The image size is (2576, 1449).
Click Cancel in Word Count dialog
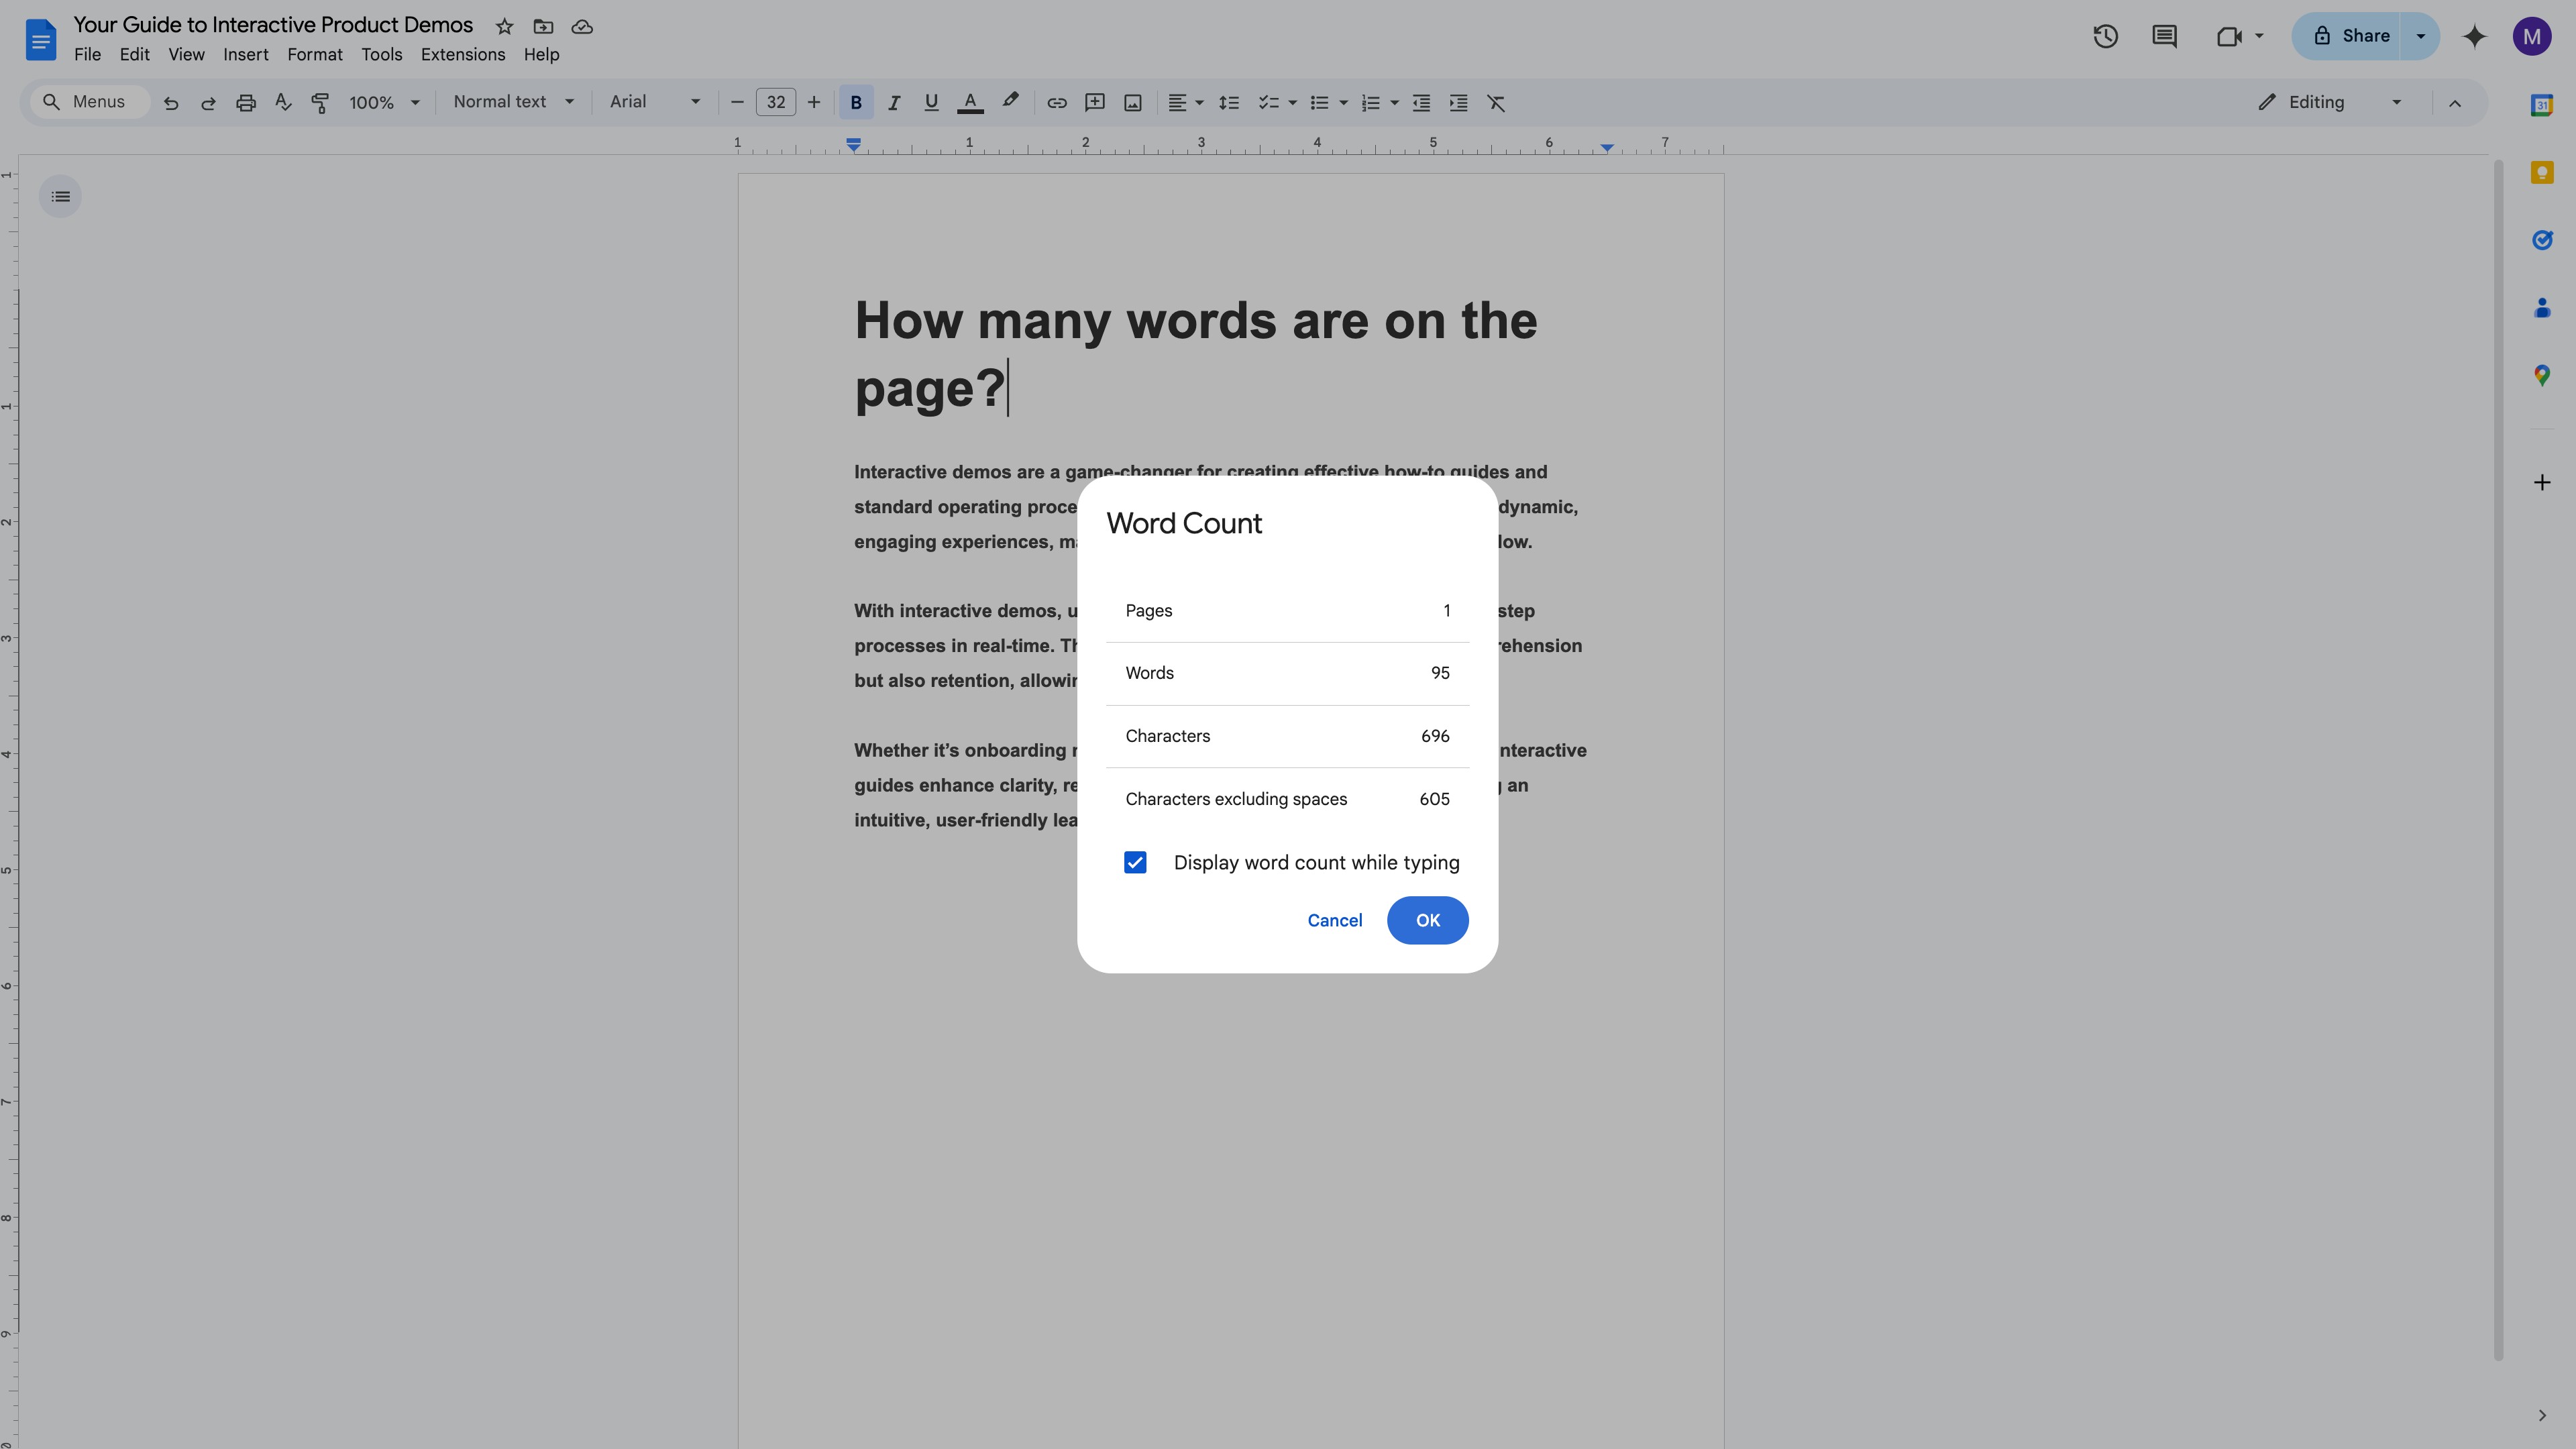click(1334, 920)
